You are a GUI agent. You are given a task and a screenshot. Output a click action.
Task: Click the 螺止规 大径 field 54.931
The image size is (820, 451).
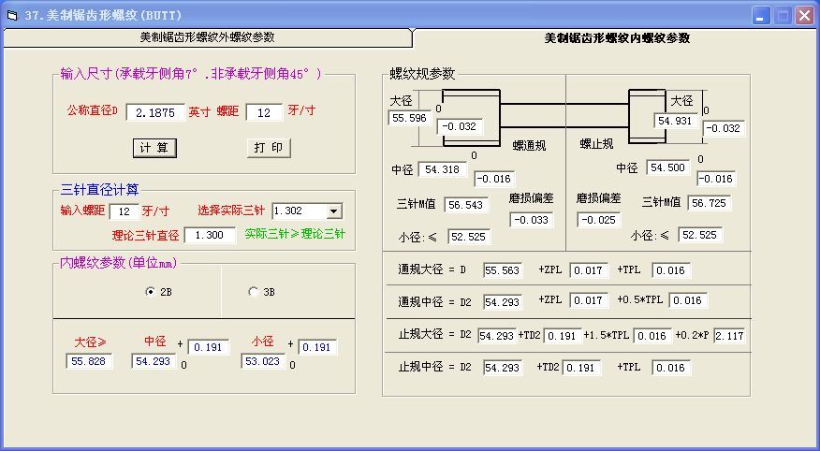coord(675,121)
